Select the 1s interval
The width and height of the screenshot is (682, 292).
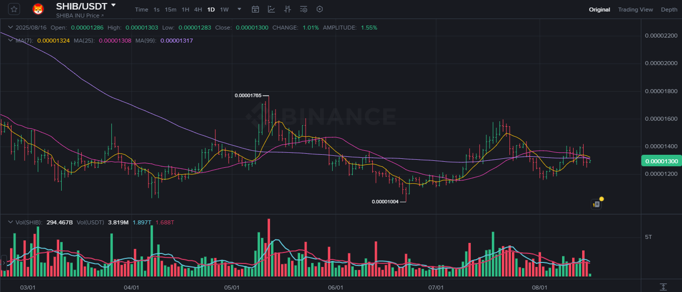(x=157, y=10)
